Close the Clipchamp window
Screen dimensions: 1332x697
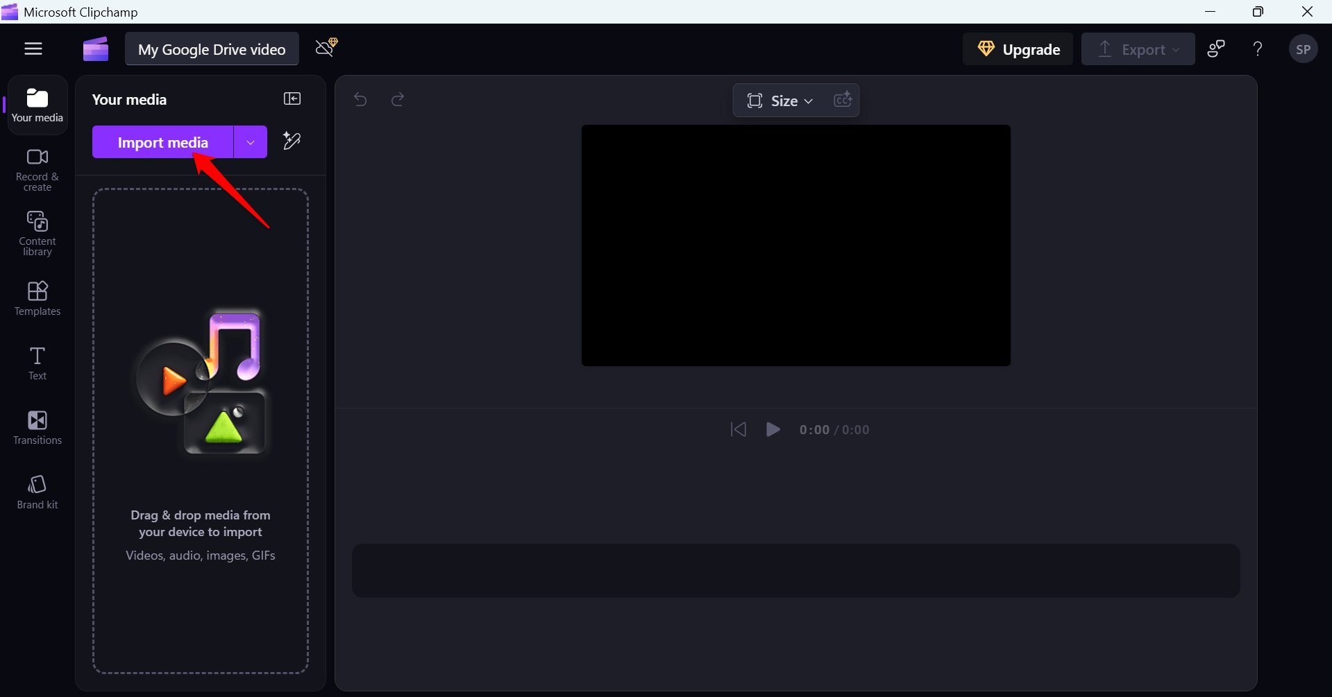(1307, 12)
